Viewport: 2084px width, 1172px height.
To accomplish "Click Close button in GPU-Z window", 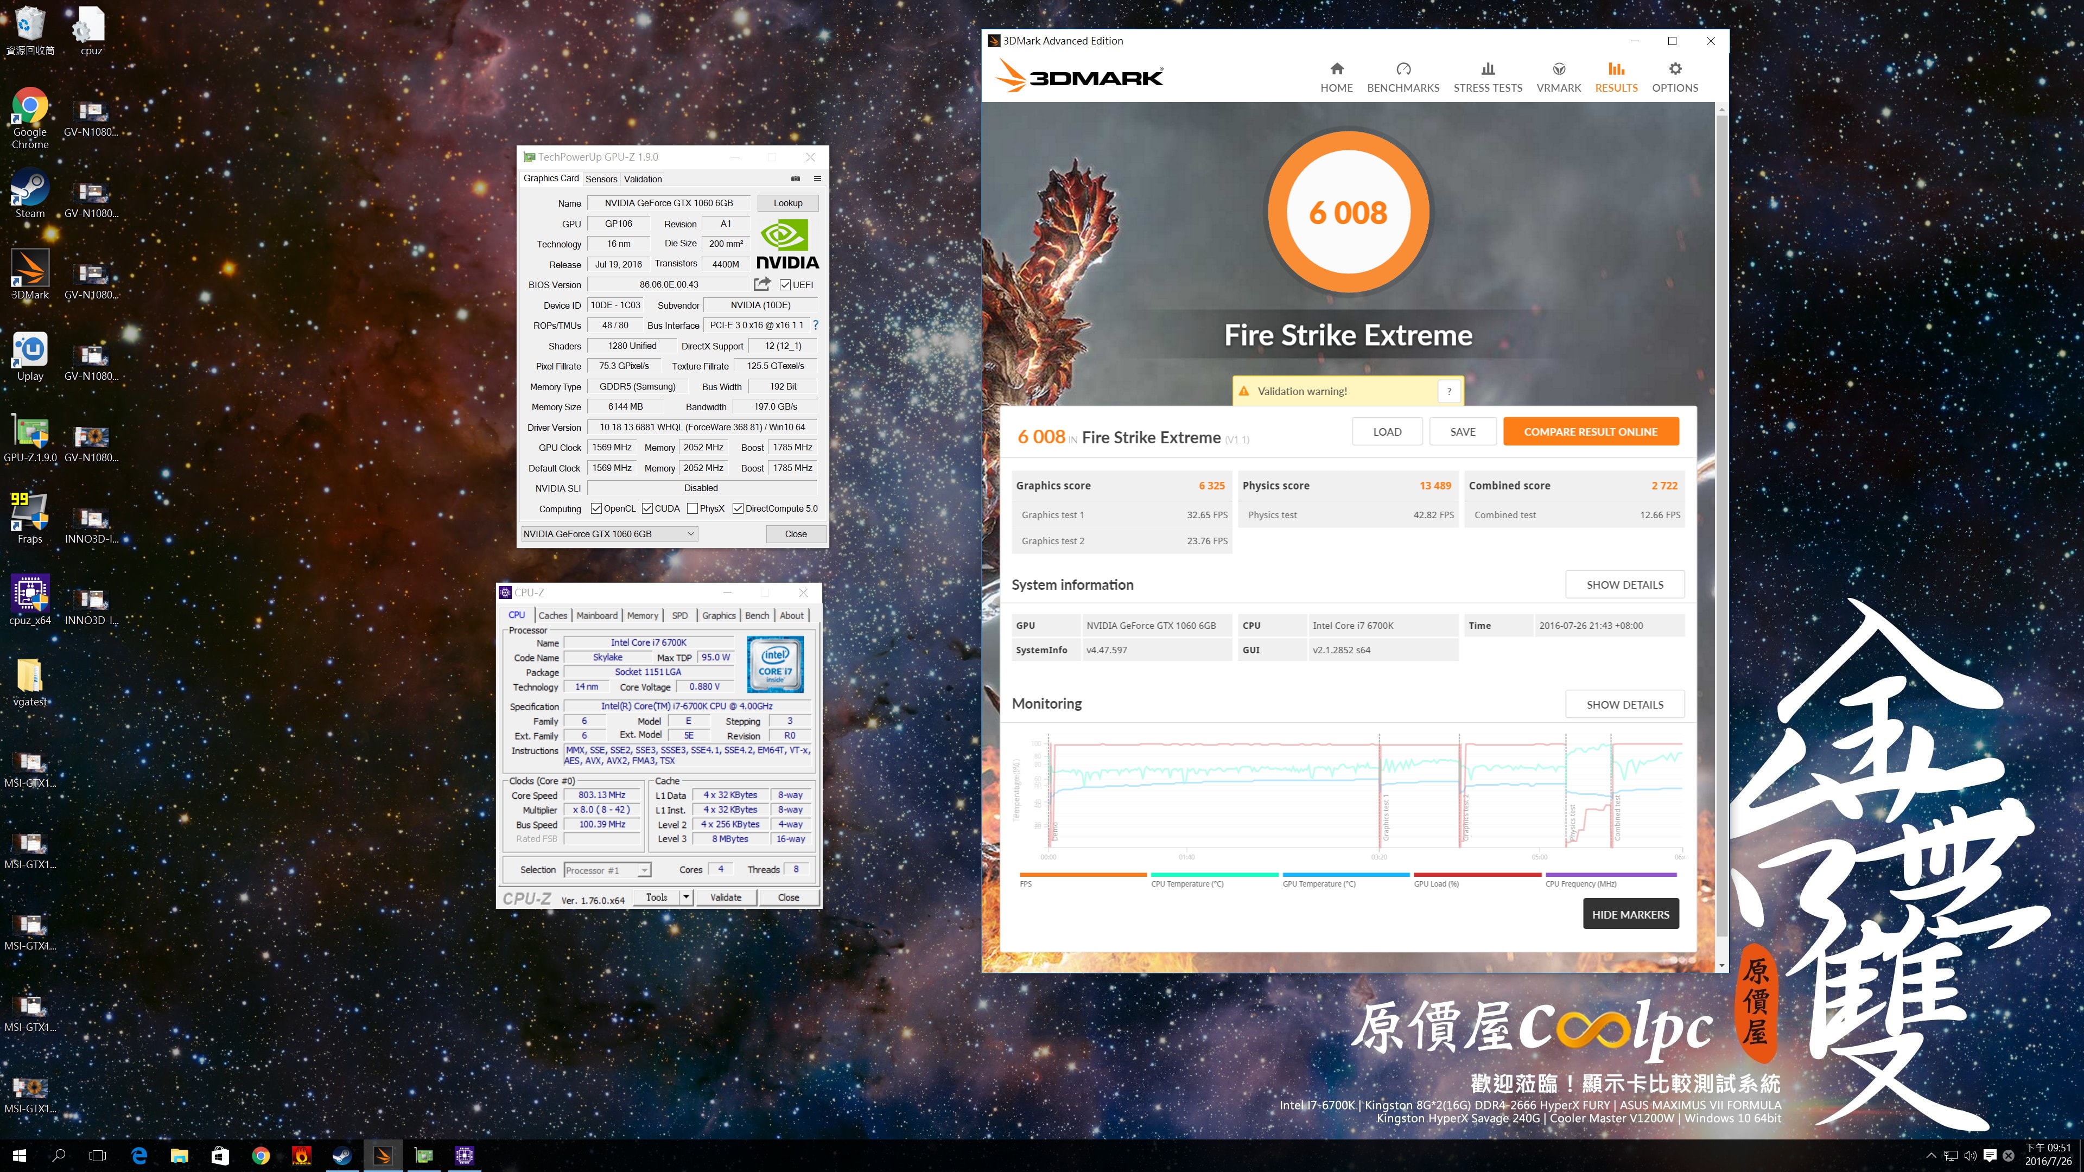I will click(796, 534).
